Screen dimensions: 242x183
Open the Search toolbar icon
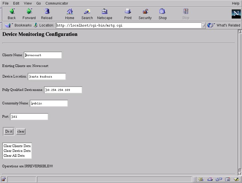[87, 12]
